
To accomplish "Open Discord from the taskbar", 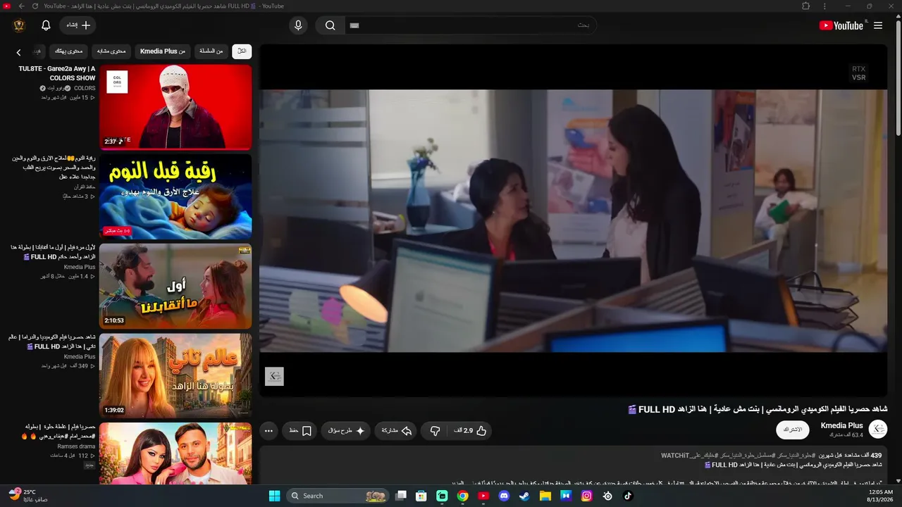I will click(x=504, y=496).
